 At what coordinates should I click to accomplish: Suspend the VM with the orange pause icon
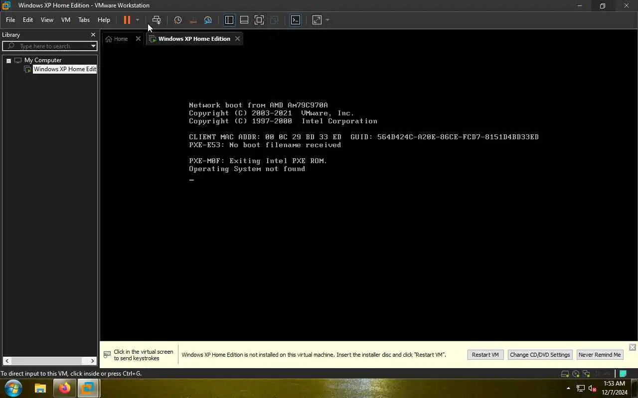point(127,20)
